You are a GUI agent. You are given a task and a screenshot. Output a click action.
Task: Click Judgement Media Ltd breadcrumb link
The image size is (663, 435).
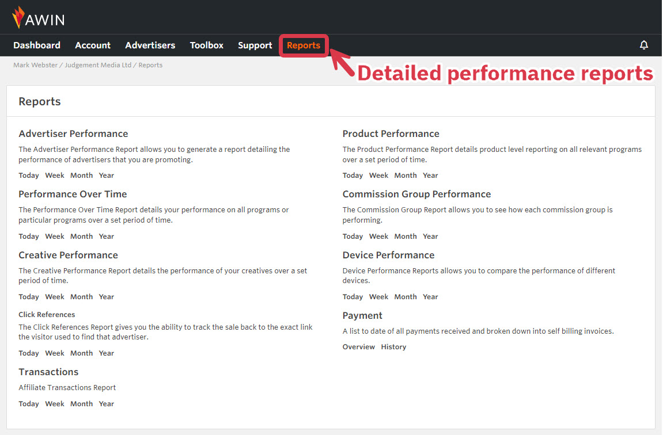pos(98,65)
